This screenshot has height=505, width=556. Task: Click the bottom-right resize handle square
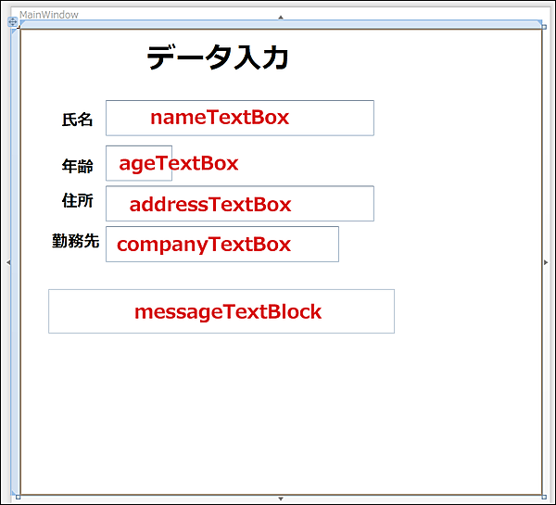(x=544, y=498)
